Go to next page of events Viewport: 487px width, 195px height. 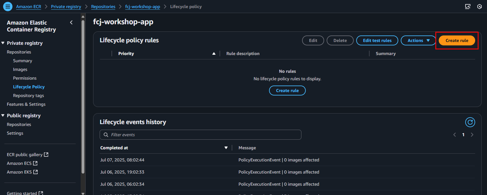point(472,135)
